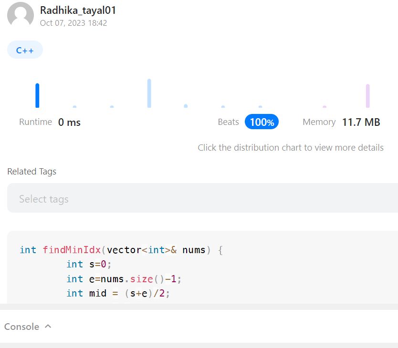This screenshot has width=398, height=348.
Task: Click the C++ language tag
Action: (x=25, y=50)
